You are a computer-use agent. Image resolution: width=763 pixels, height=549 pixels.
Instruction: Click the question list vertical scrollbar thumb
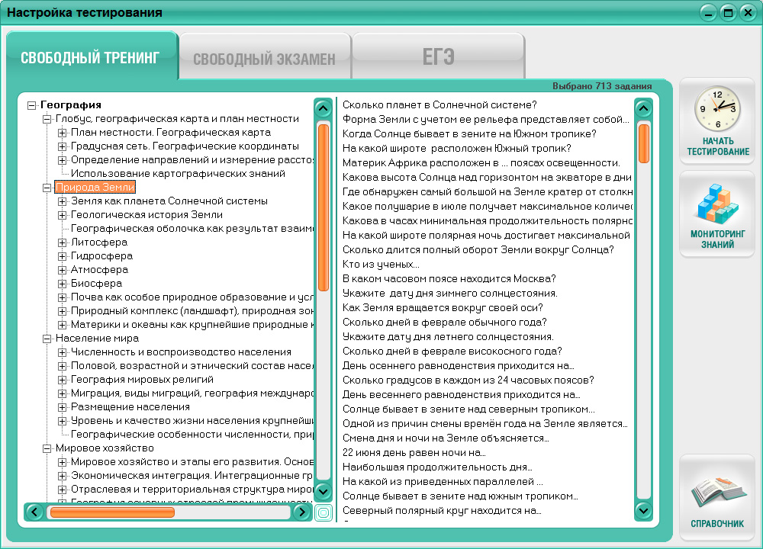coord(643,143)
